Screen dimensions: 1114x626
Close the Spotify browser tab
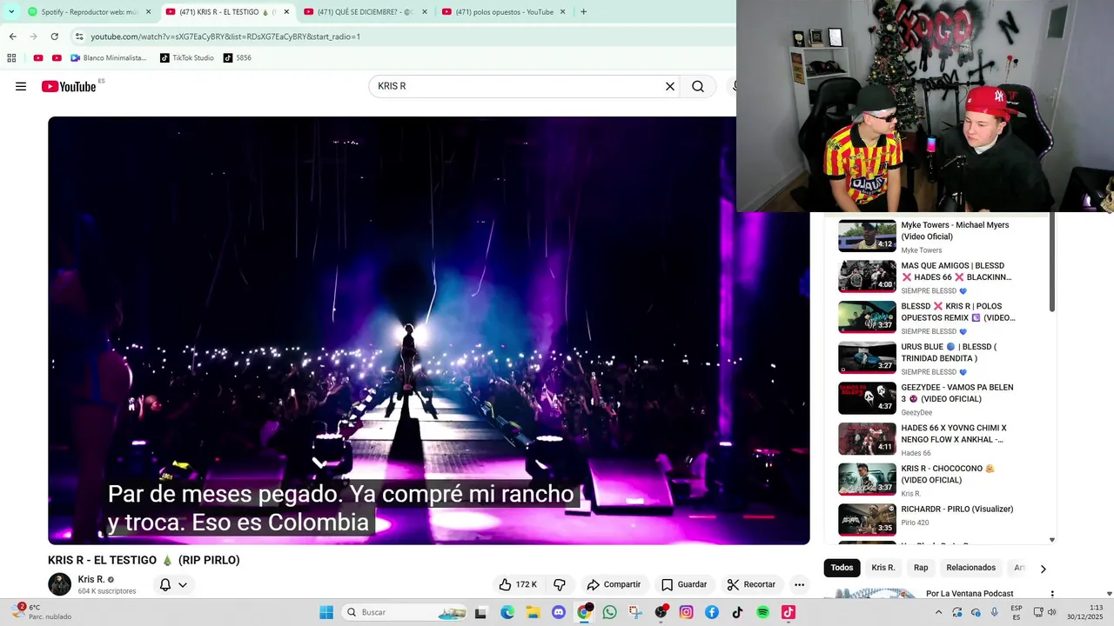tap(148, 12)
